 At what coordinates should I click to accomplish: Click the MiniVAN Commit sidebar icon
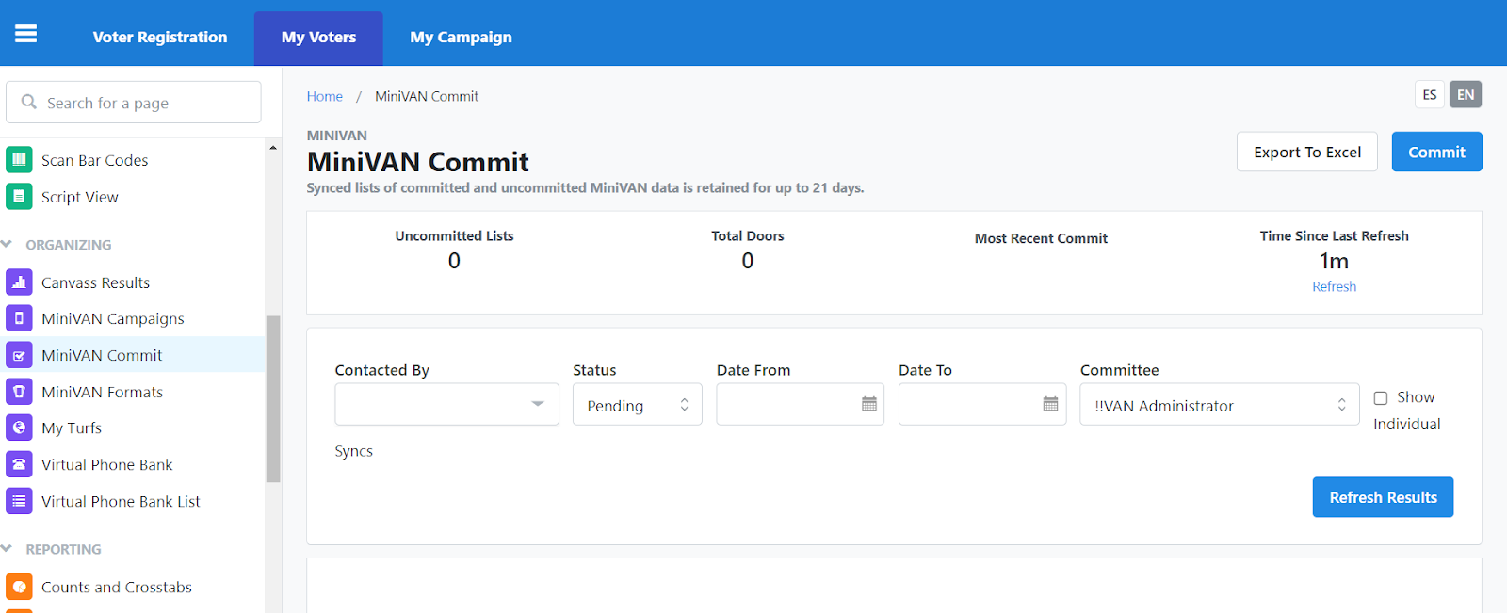point(19,355)
